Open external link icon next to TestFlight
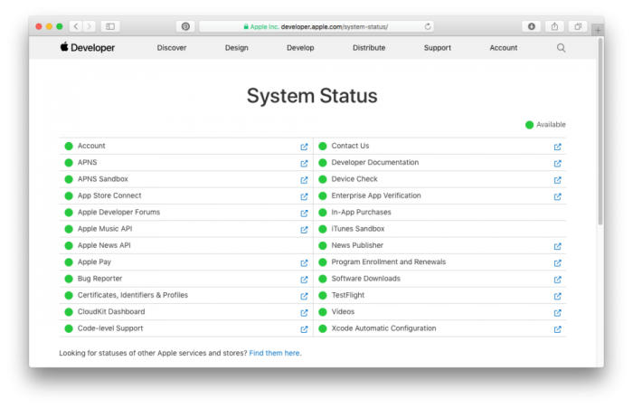 [558, 296]
